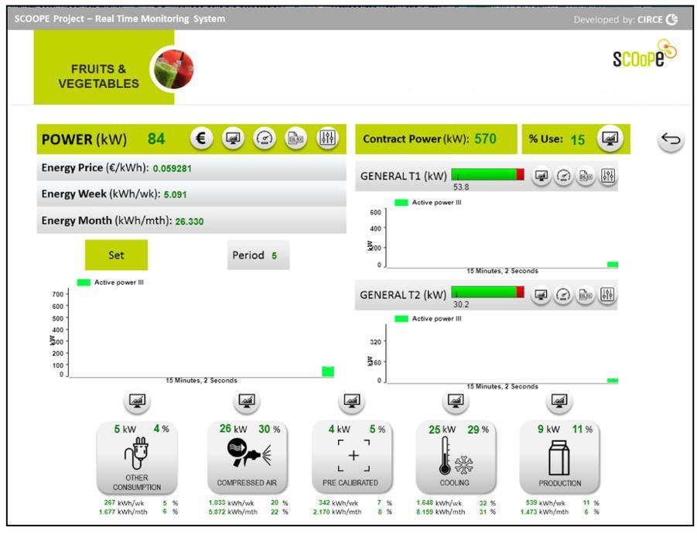Image resolution: width=697 pixels, height=534 pixels.
Task: Click Active power III legend in main chart
Action: click(x=111, y=282)
